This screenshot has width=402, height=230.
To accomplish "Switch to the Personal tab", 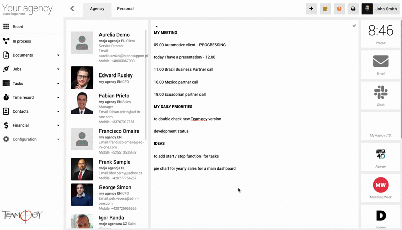I will (x=125, y=9).
